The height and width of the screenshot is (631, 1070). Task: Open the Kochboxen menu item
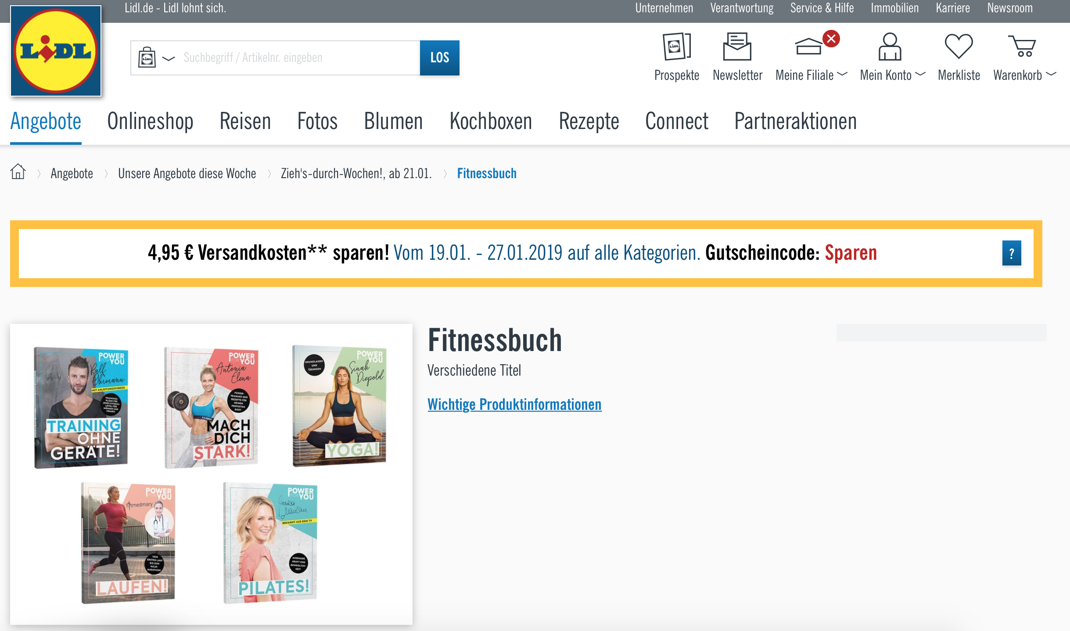491,122
